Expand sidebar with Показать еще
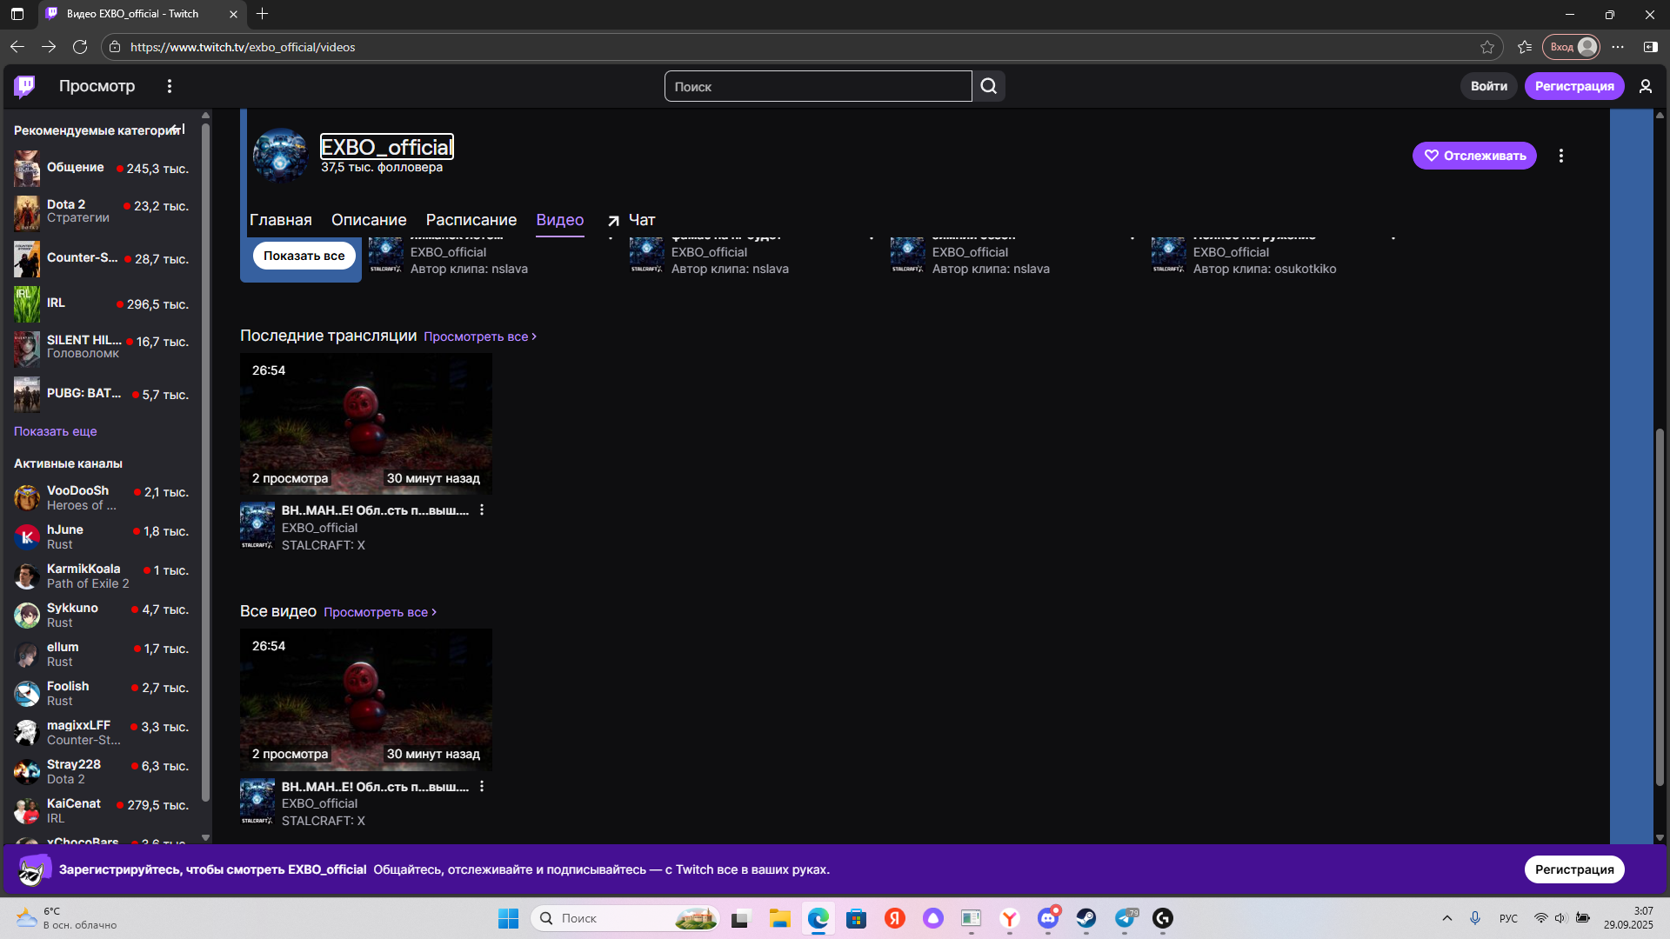The width and height of the screenshot is (1670, 939). click(55, 431)
